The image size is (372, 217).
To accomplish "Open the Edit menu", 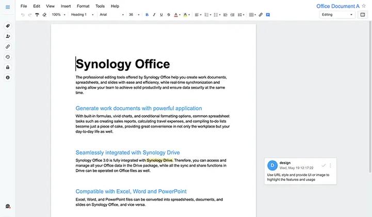I will (37, 6).
